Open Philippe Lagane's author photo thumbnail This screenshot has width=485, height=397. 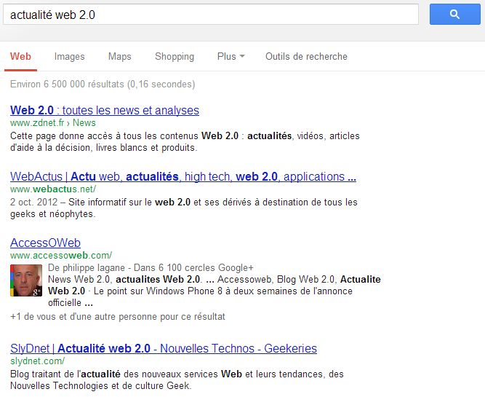[x=25, y=280]
